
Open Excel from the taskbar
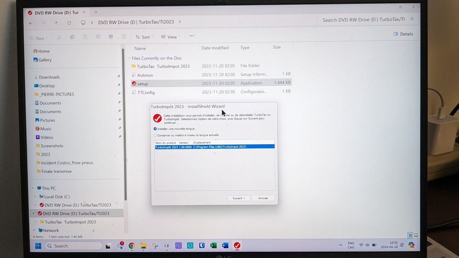pyautogui.click(x=213, y=246)
